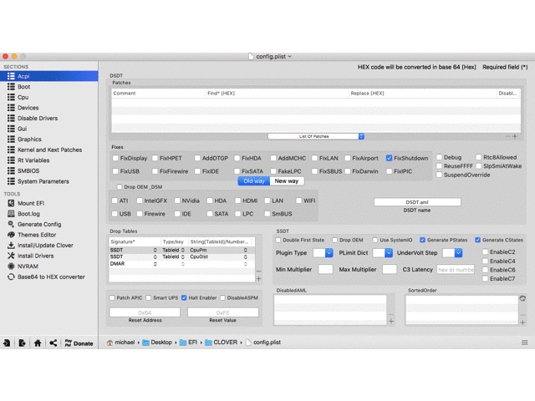Viewport: 535px width, 401px height.
Task: Click the EFI folder in path bar
Action: (x=188, y=343)
